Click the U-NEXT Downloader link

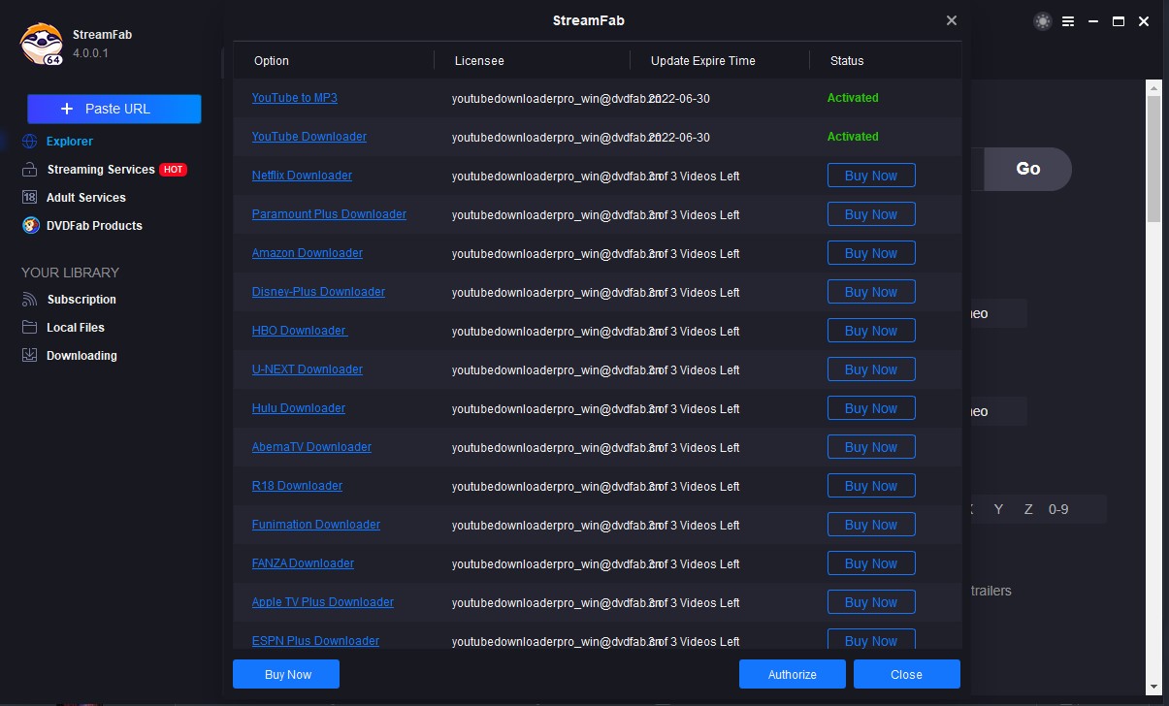click(308, 369)
